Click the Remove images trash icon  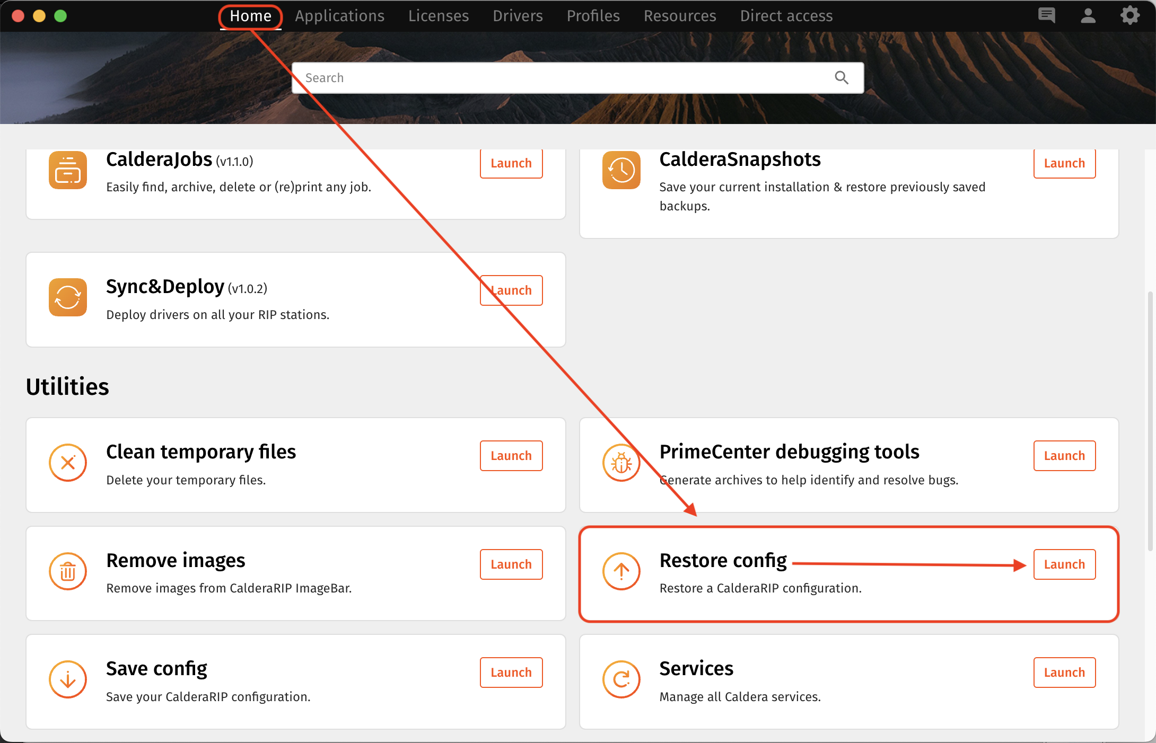(x=68, y=571)
